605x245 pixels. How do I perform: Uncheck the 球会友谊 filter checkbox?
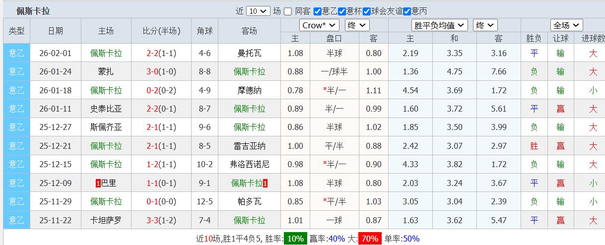click(x=367, y=11)
